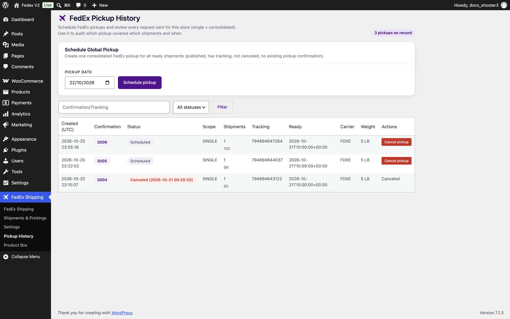Click the 3 pickups on record badge
Screen dimensions: 510x319
coord(393,33)
